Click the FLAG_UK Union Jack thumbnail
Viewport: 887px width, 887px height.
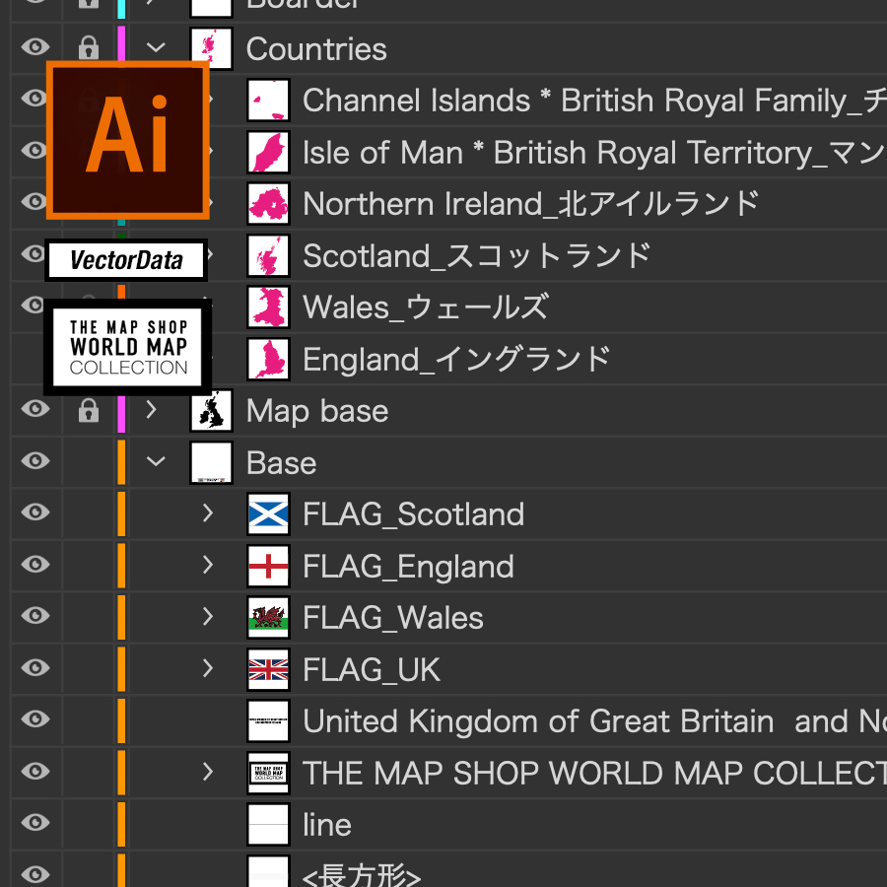pos(268,670)
